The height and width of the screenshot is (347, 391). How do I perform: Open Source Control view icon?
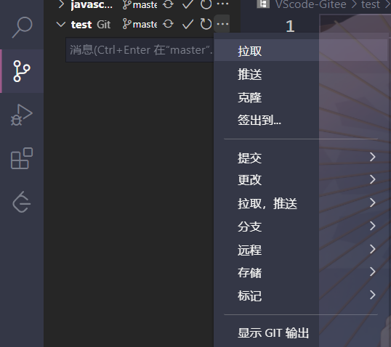(x=22, y=71)
